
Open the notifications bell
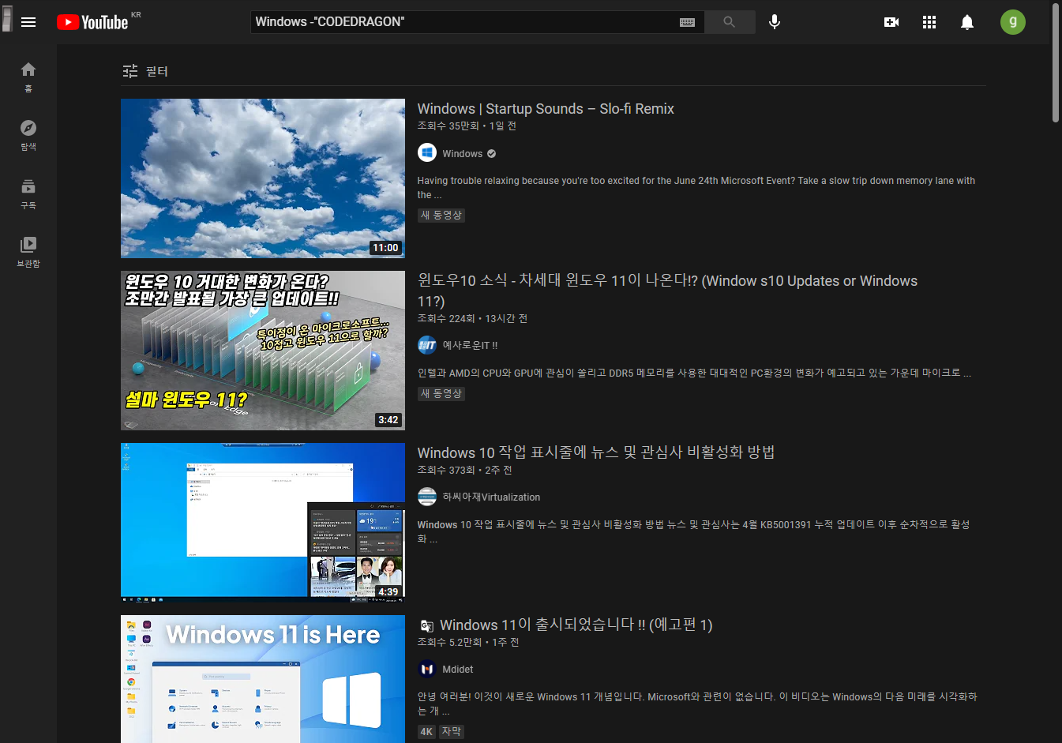967,22
